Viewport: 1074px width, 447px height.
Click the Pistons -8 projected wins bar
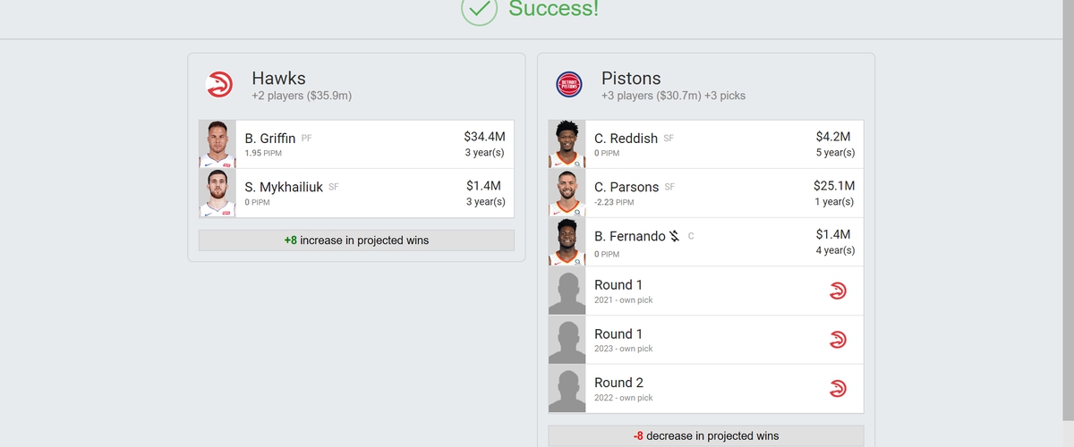[x=706, y=436]
